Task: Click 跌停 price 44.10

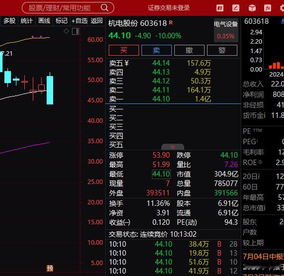Action: [229, 155]
